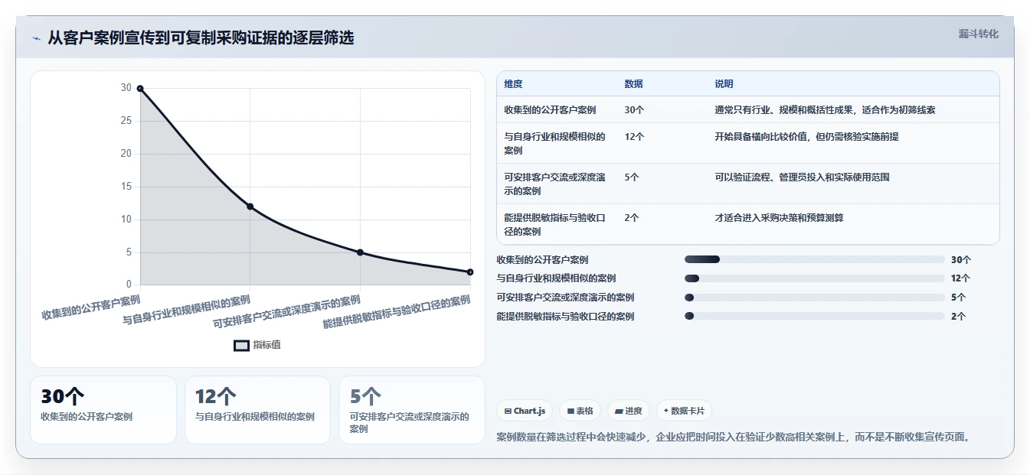
Task: Click description 开始具备横向比较价值，但仍需核验实施前提
Action: pos(806,137)
